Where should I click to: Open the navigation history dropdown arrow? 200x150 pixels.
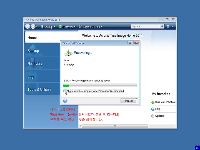(37, 26)
